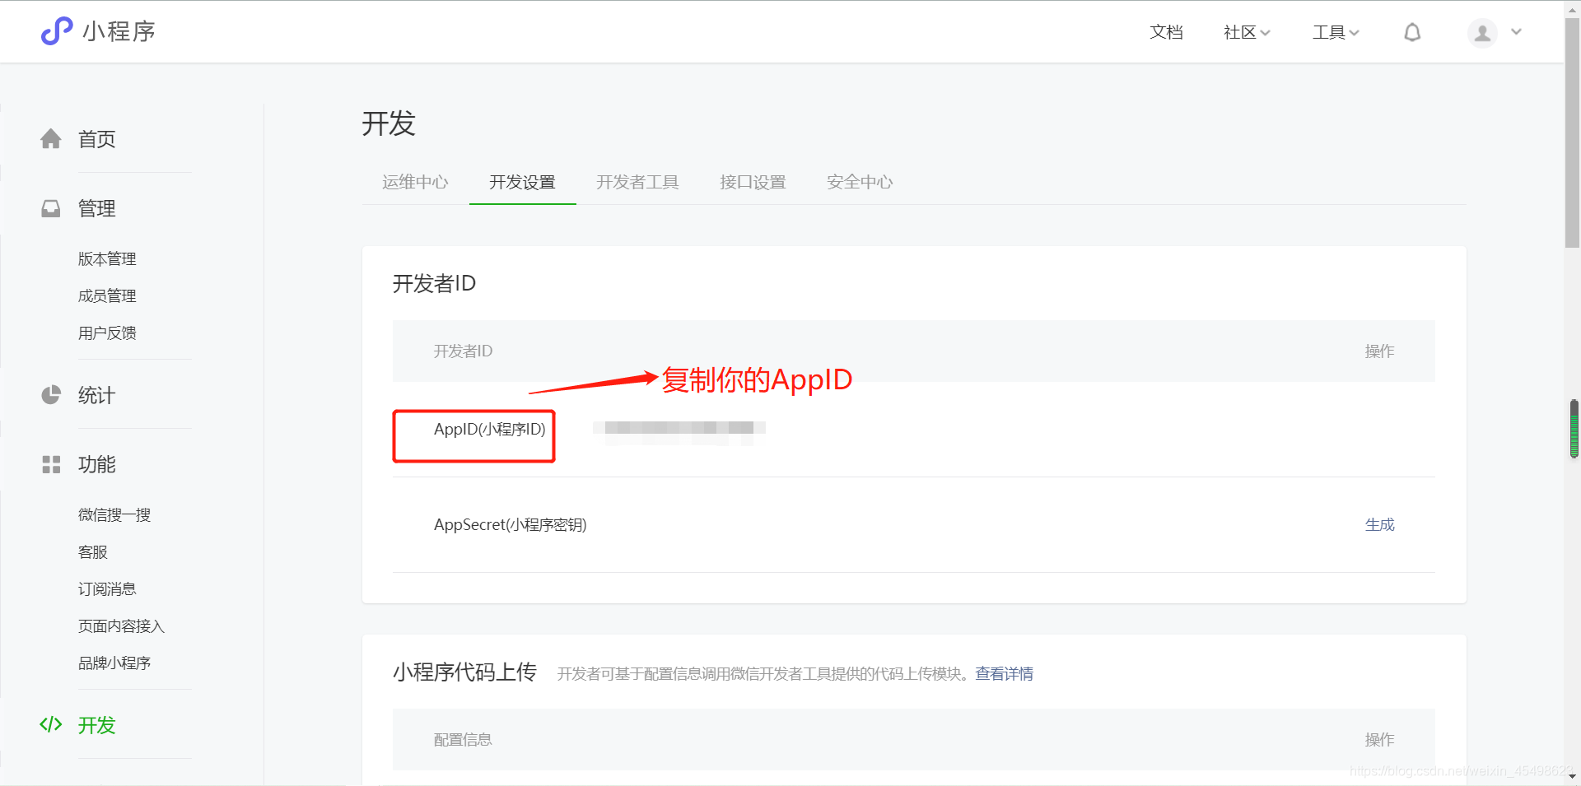This screenshot has height=786, width=1581.
Task: Click the 统计 pie chart icon
Action: [x=51, y=395]
